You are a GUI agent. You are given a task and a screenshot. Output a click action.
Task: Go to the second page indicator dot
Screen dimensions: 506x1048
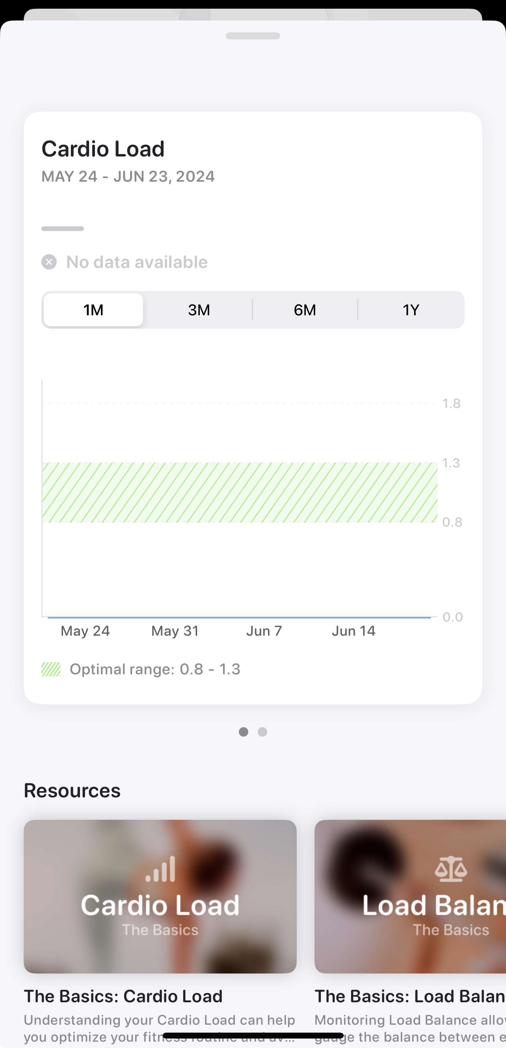(262, 732)
